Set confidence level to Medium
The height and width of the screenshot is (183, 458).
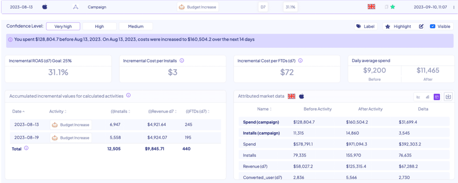pos(136,27)
